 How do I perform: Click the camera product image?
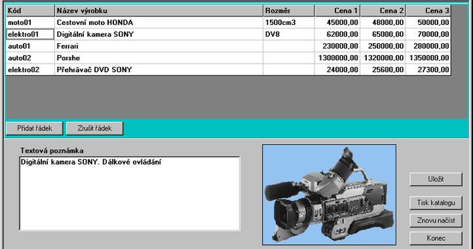[329, 195]
